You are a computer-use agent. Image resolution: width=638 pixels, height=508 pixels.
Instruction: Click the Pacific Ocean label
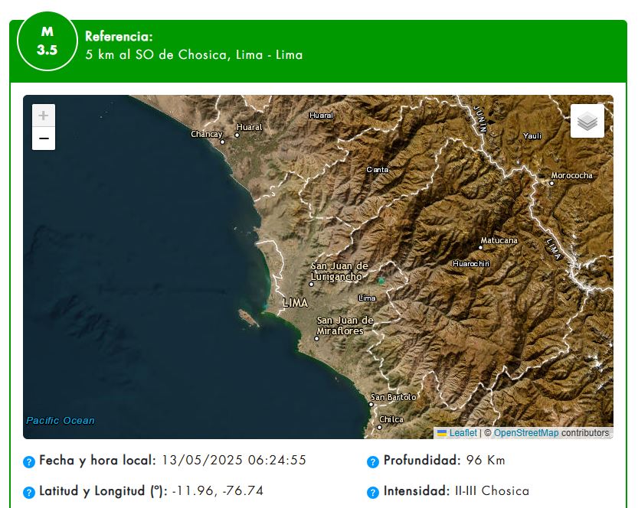coord(61,420)
